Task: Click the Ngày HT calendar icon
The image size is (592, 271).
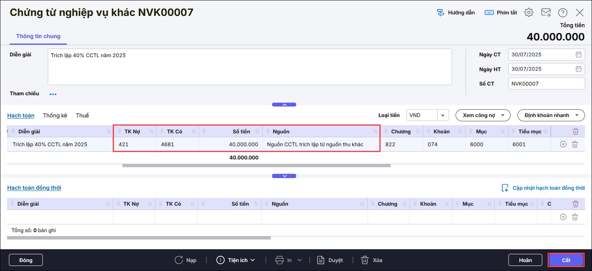Action: point(578,69)
